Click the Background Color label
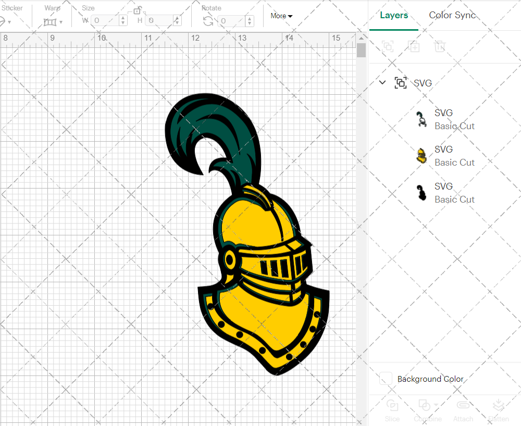The height and width of the screenshot is (426, 521). 430,379
